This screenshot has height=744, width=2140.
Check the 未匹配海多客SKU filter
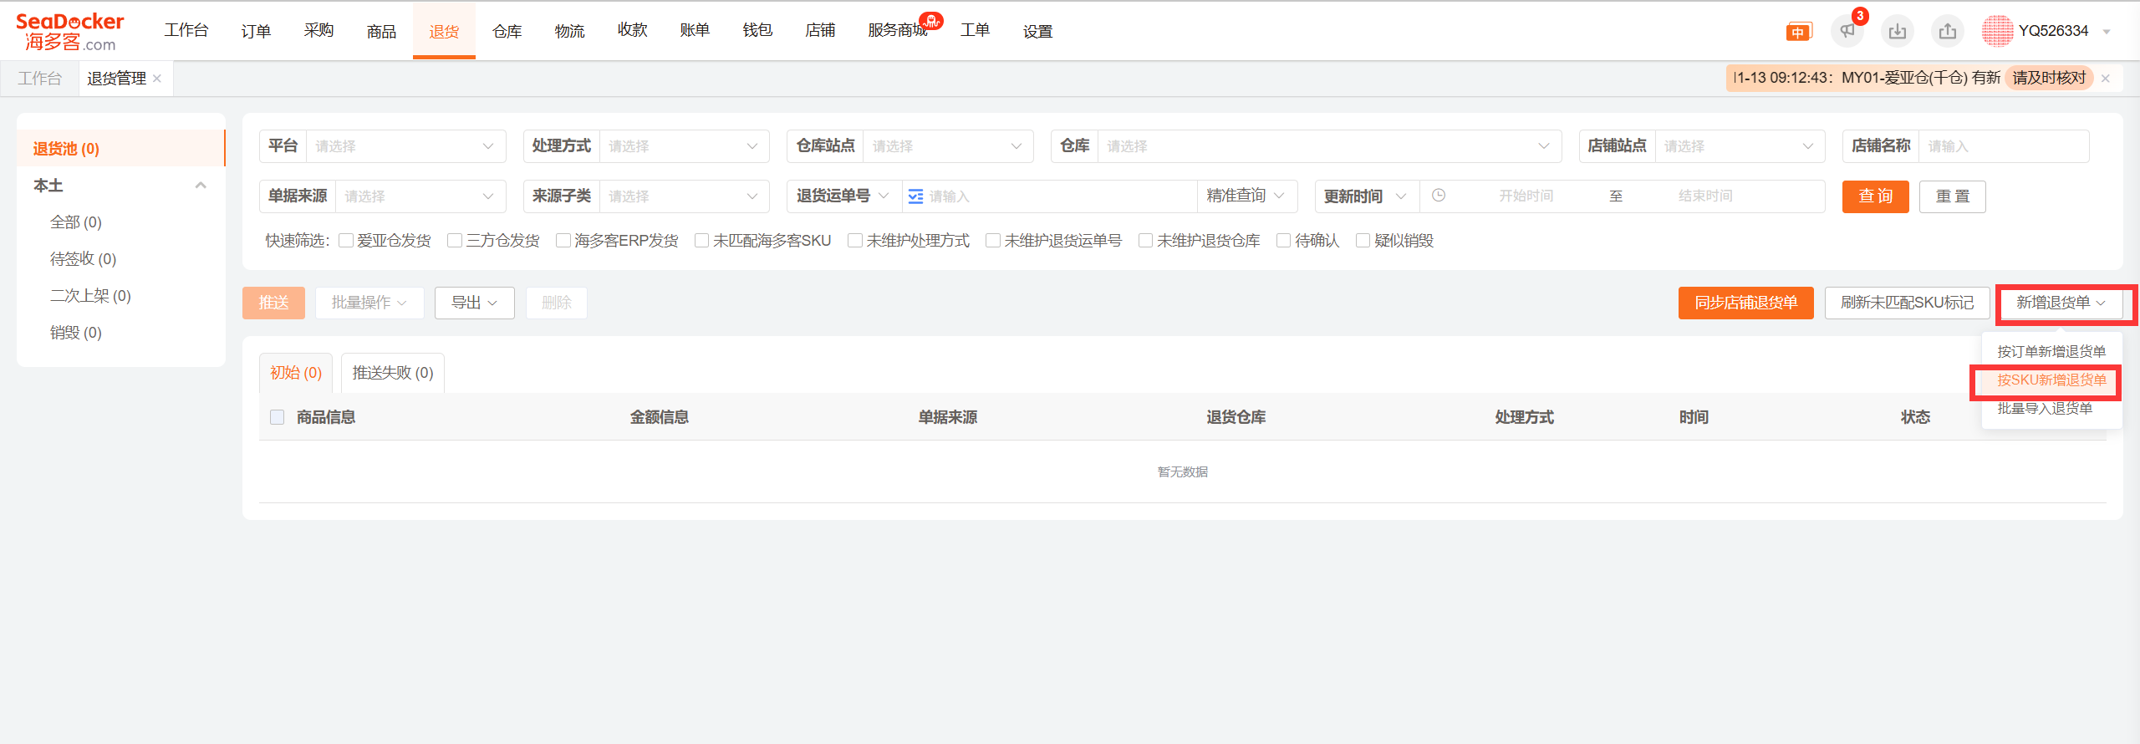tap(702, 241)
